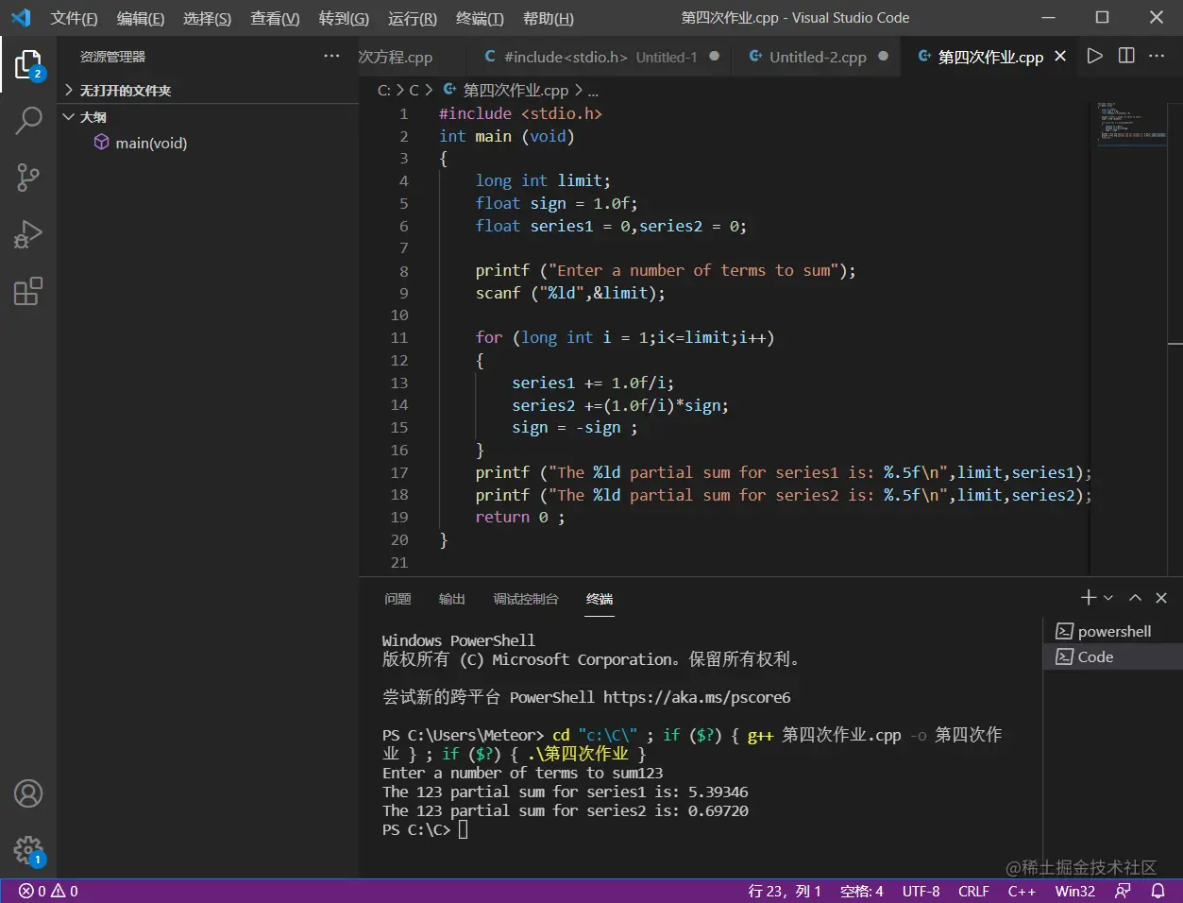
Task: Open the Manage gear settings icon
Action: (28, 850)
